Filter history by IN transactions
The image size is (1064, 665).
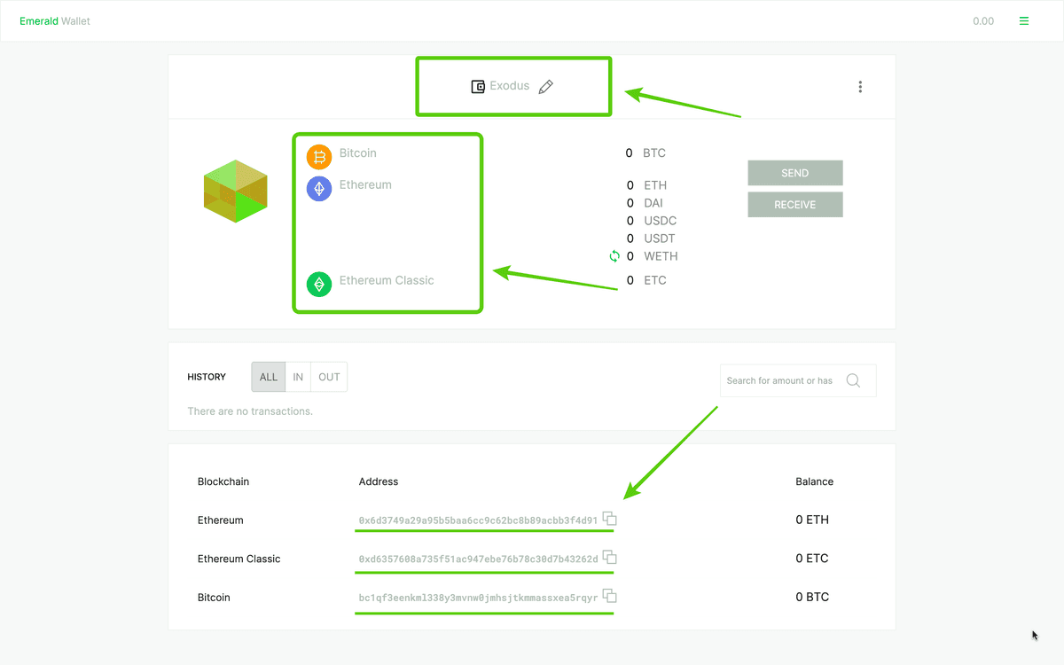click(298, 377)
